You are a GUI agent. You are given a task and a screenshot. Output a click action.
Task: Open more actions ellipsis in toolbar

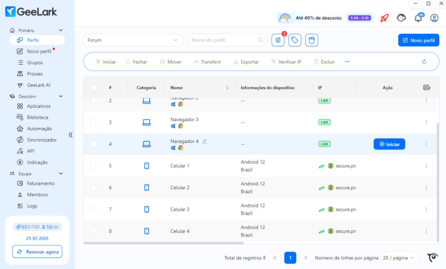347,61
